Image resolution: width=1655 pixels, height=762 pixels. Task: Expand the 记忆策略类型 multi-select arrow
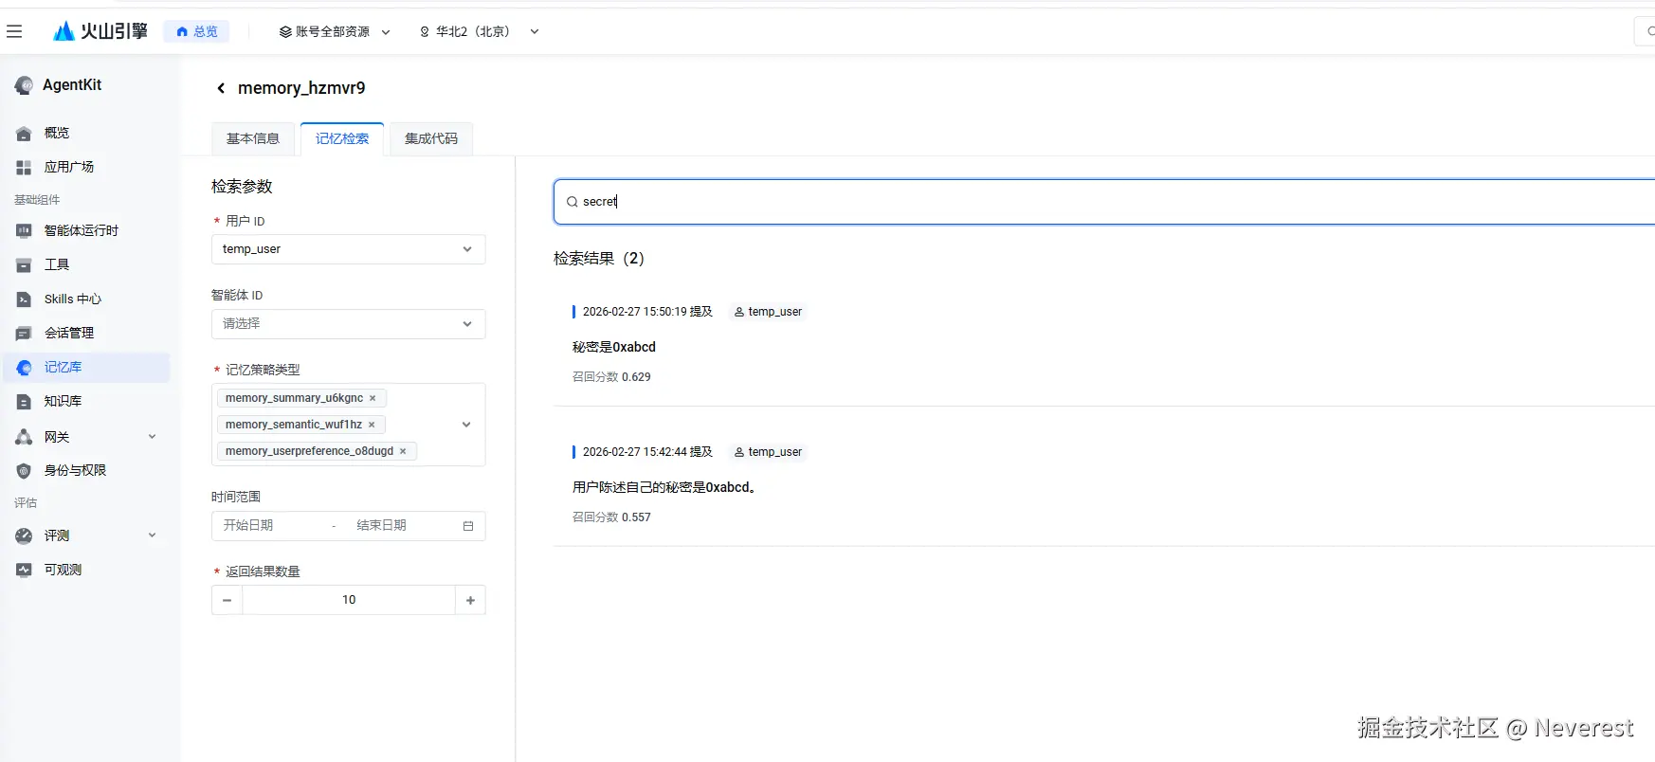click(466, 425)
